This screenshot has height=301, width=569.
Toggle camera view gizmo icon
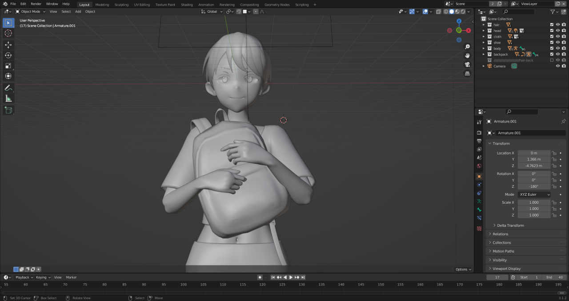[467, 64]
